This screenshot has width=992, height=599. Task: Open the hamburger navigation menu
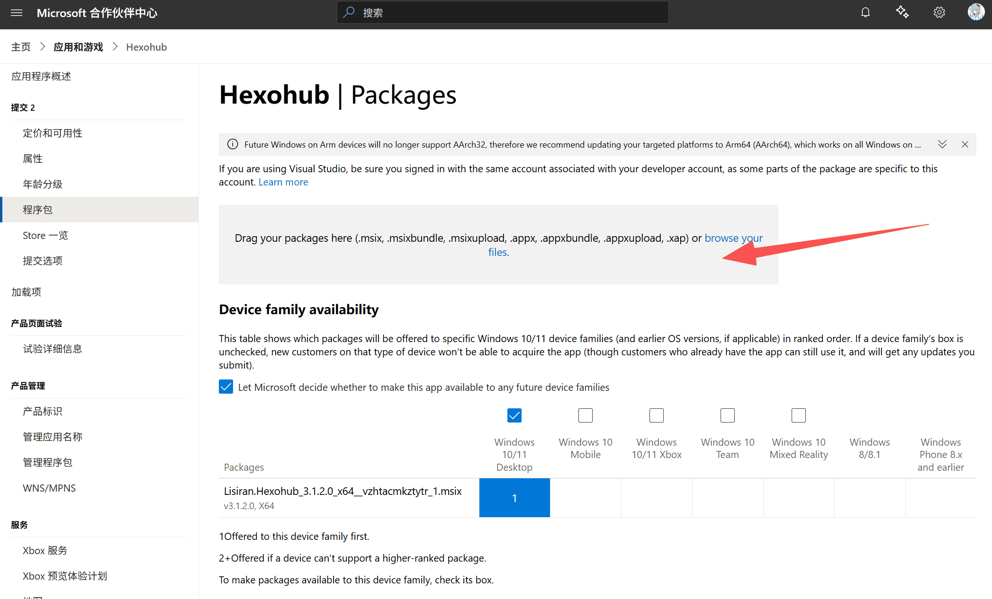tap(17, 13)
